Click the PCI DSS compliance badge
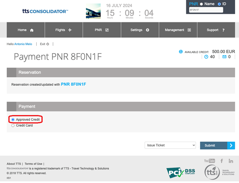The height and width of the screenshot is (183, 239). 181,172
